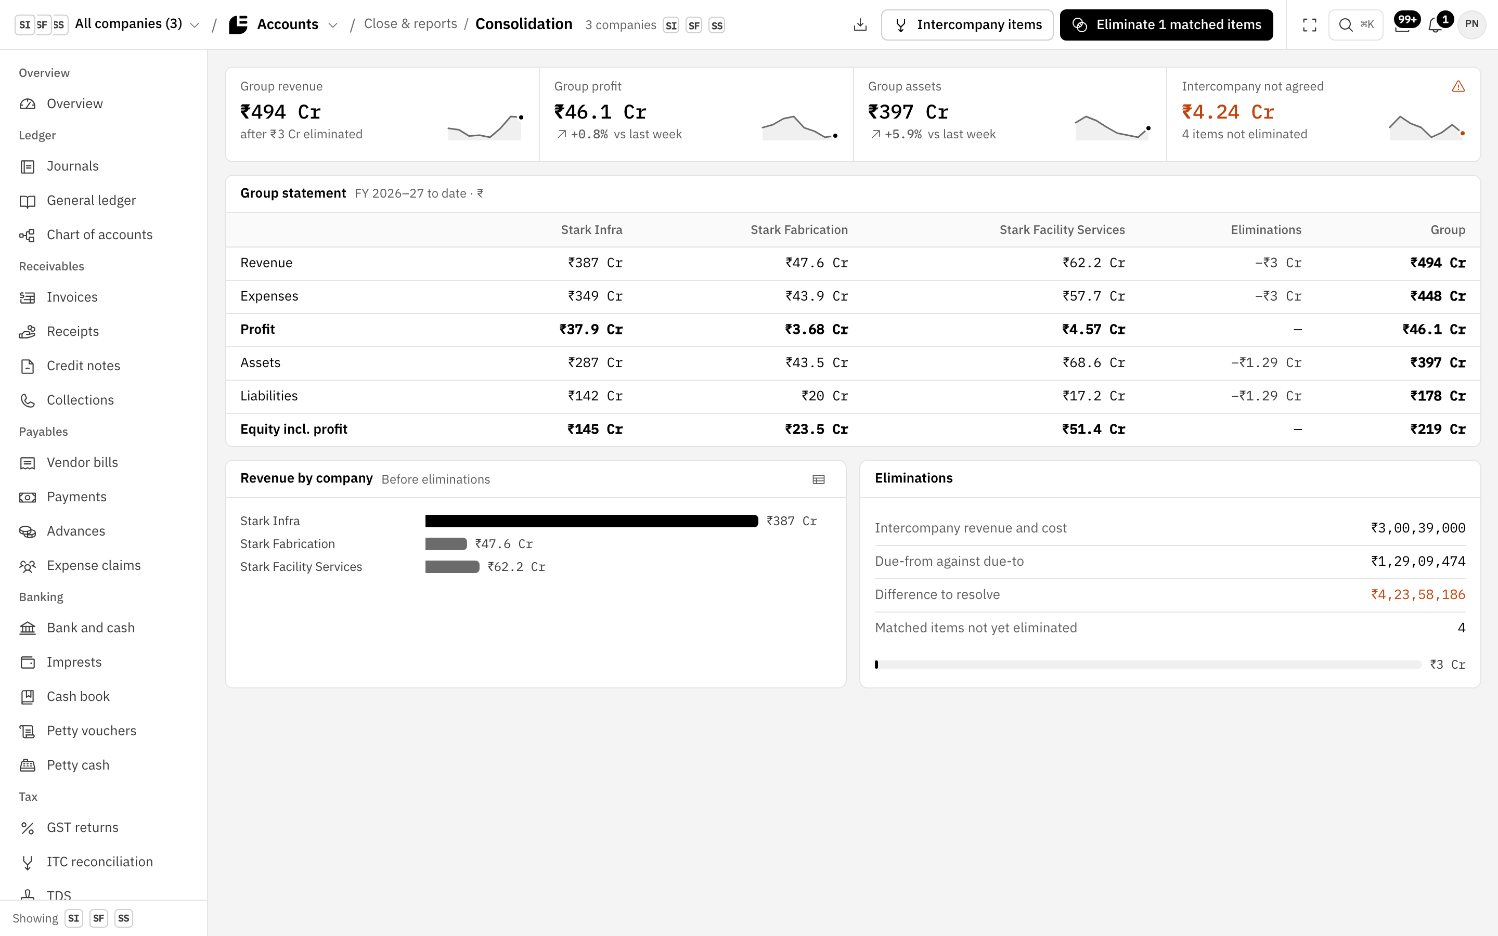Open Petty cash in sidebar
Viewport: 1498px width, 936px height.
tap(104, 766)
